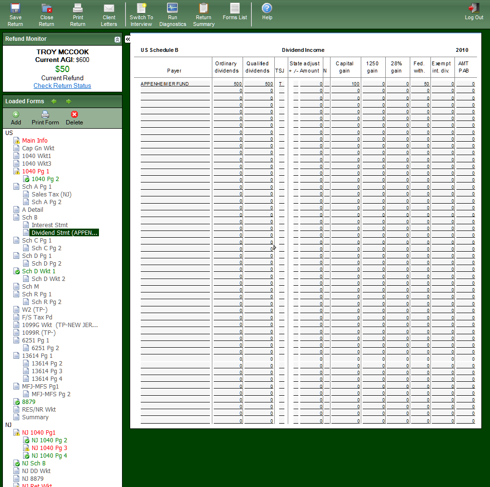Collapse the Refund Monitor panel
Image resolution: width=490 pixels, height=487 pixels.
(117, 39)
